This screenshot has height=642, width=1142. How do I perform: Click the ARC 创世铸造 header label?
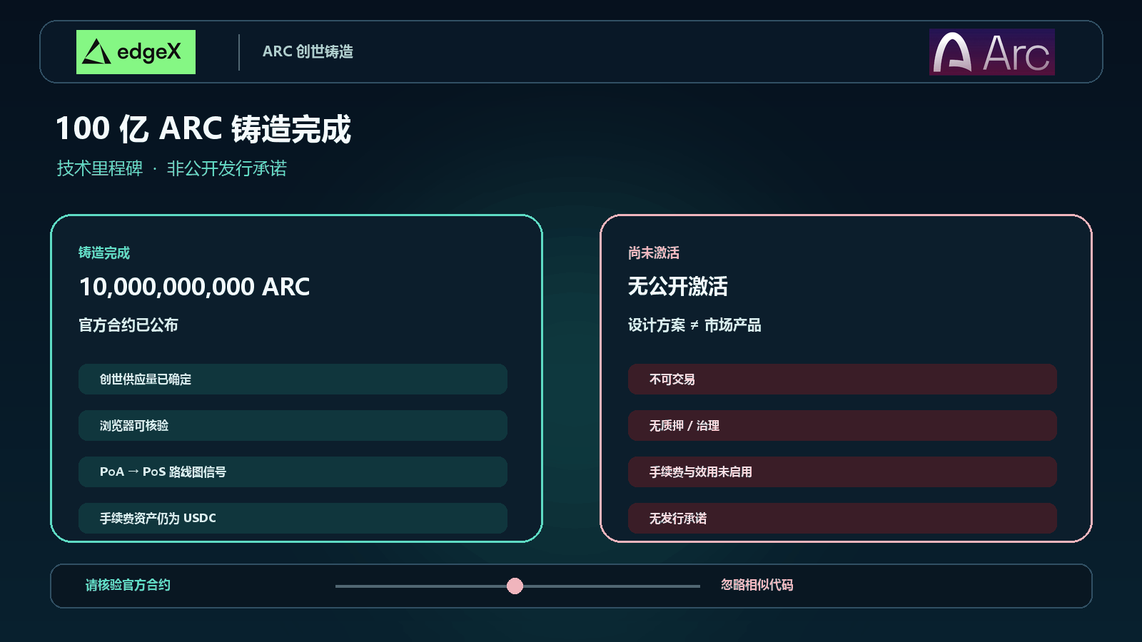pos(308,51)
